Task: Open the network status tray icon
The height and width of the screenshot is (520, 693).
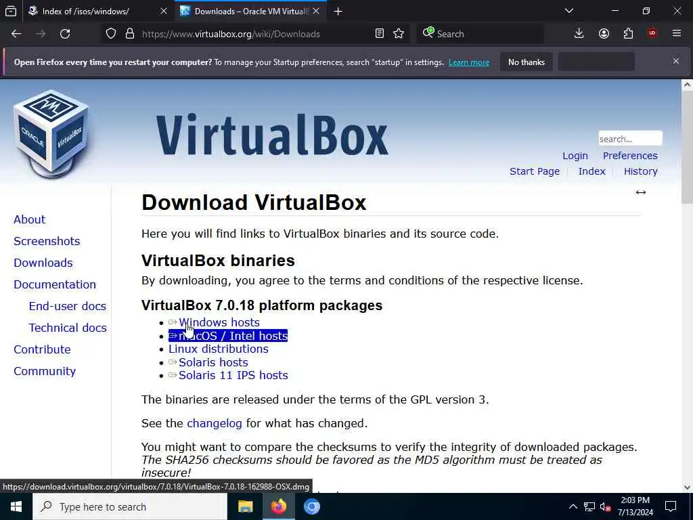Action: point(589,506)
